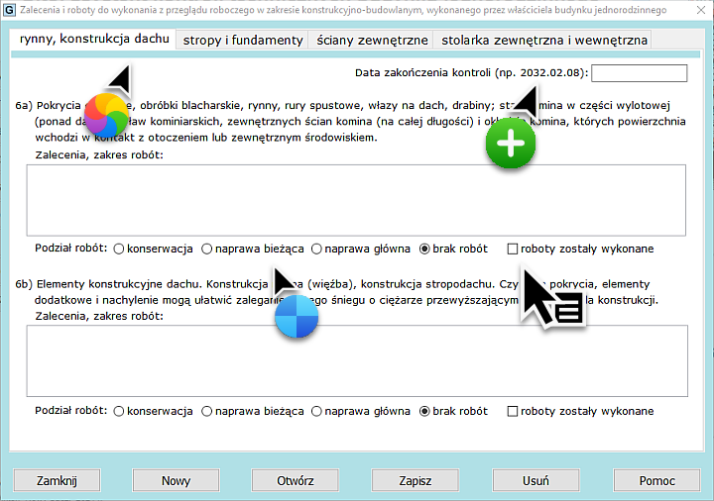Open the 'ściany zewnętrzne' tab

[372, 41]
